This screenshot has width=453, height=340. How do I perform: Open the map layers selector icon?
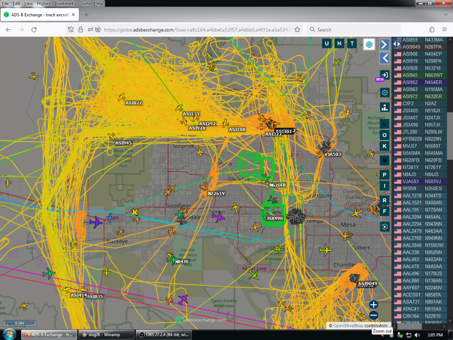(369, 44)
